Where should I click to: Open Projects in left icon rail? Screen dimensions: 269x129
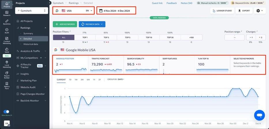click(7, 5)
